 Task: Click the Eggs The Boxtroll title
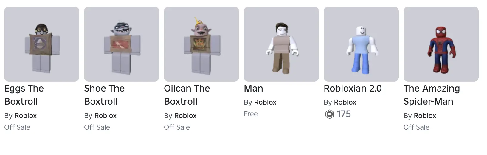tap(24, 95)
